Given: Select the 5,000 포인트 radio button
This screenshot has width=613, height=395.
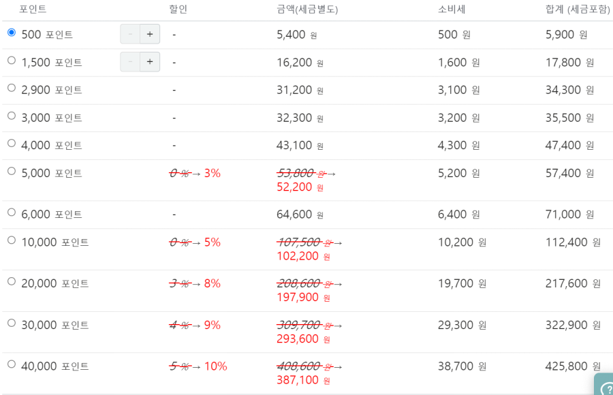Looking at the screenshot, I should point(10,172).
